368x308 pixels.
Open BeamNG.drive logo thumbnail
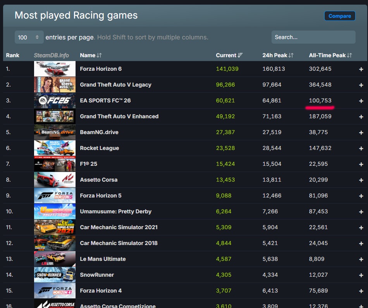[x=55, y=132]
